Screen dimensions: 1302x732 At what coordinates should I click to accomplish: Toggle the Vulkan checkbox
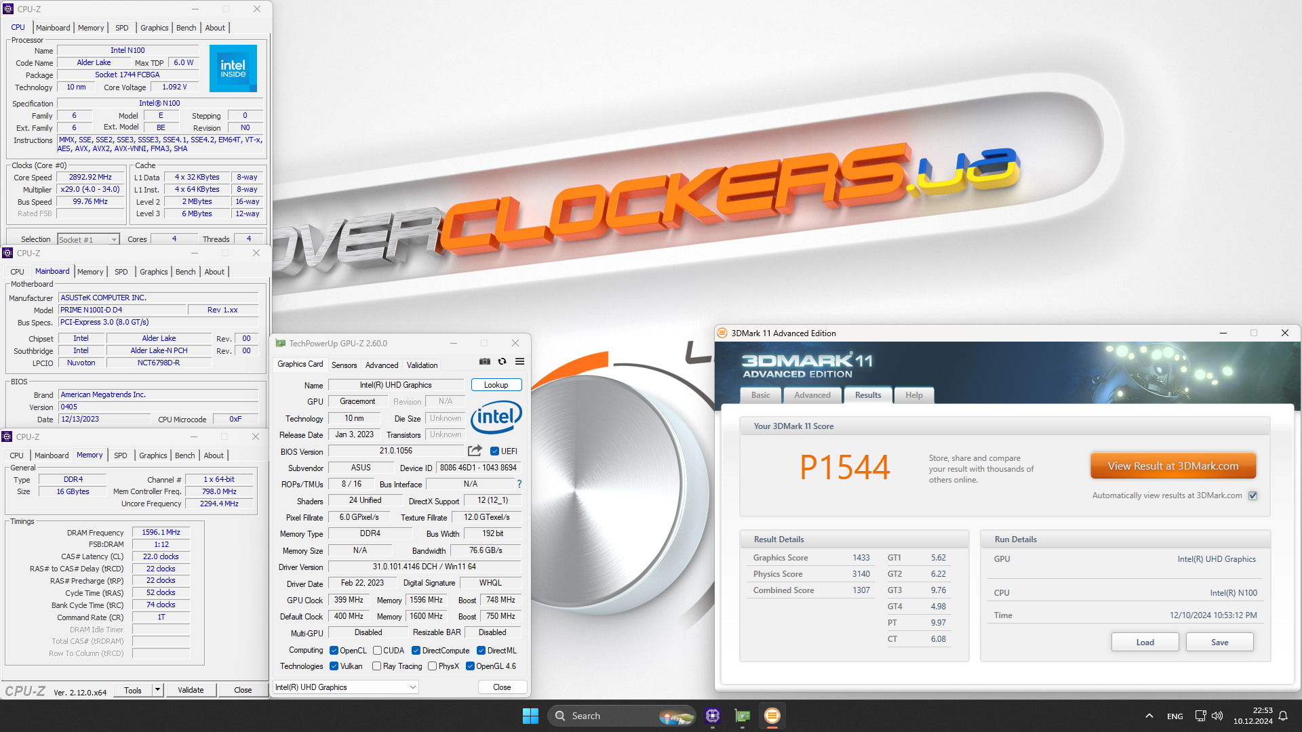[334, 666]
